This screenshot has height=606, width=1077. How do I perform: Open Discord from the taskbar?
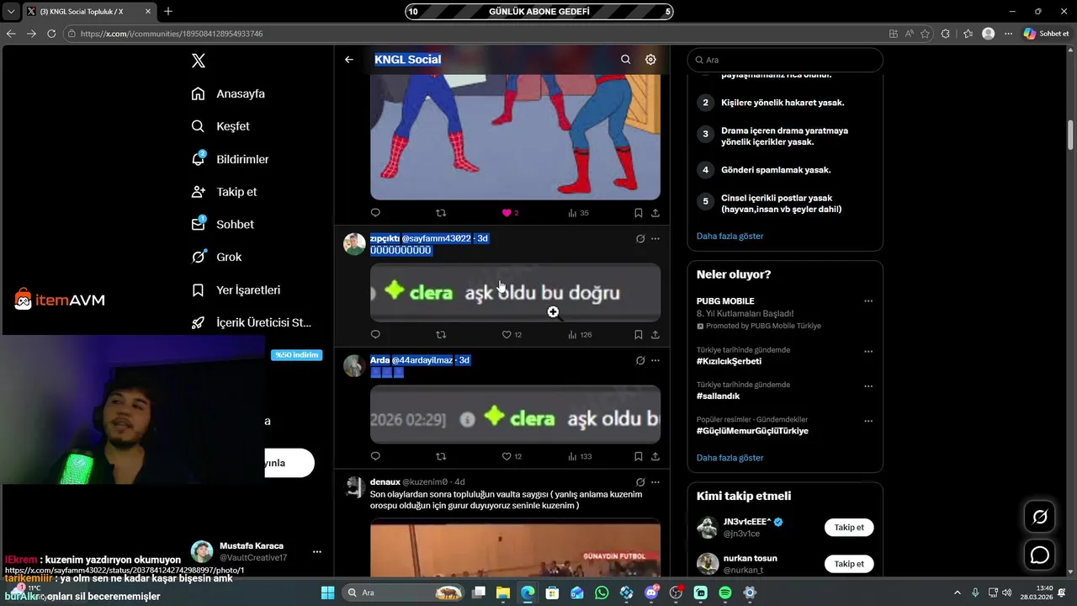pyautogui.click(x=651, y=593)
